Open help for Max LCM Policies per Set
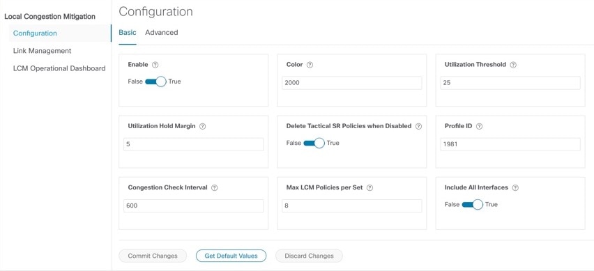Viewport: 594px width, 271px height. click(370, 187)
